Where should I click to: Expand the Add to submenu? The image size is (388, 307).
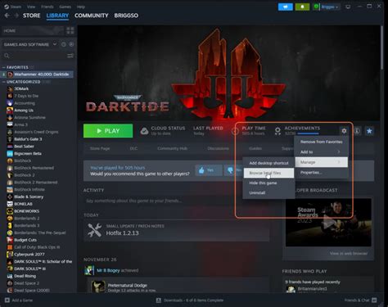point(321,151)
